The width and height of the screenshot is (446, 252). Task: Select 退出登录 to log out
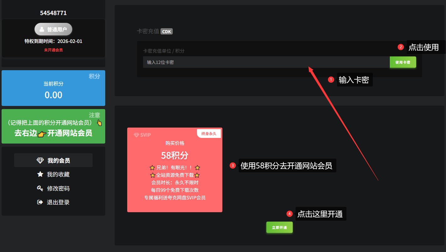(53, 202)
